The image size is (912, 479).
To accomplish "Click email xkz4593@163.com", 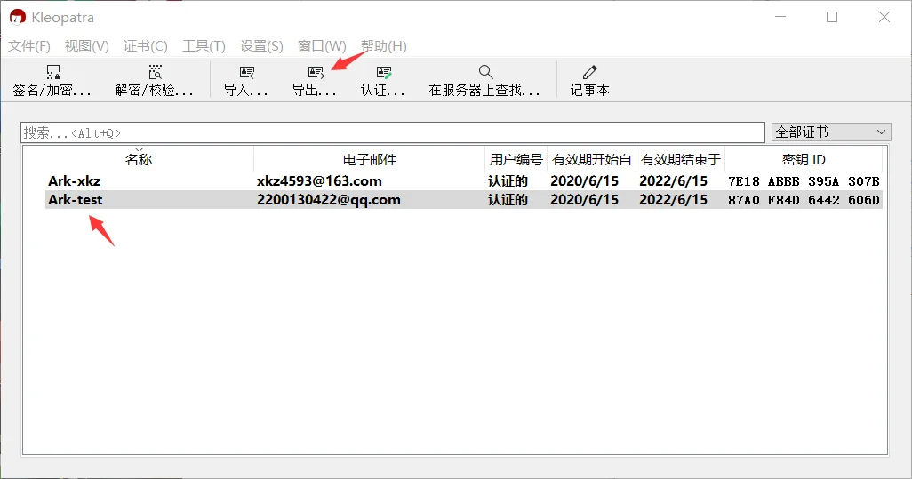I will click(319, 181).
